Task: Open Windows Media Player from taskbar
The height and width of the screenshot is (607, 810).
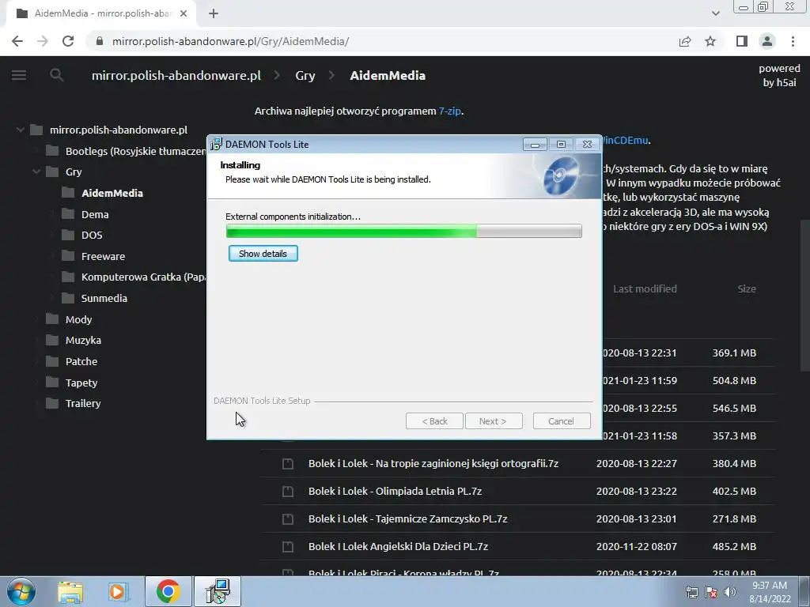Action: tap(119, 592)
